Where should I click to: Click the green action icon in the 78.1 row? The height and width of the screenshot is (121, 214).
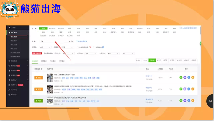[x=181, y=101]
